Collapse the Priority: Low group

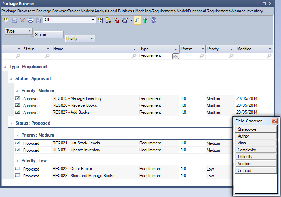(x=17, y=161)
